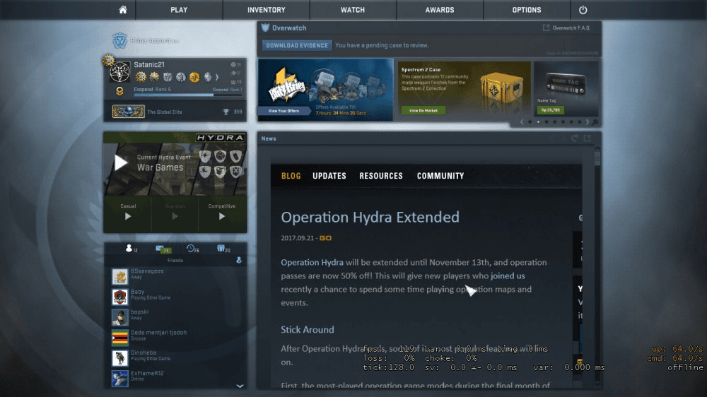Open the Overwatch F.A.Q. external link icon
The height and width of the screenshot is (397, 707).
coord(546,28)
